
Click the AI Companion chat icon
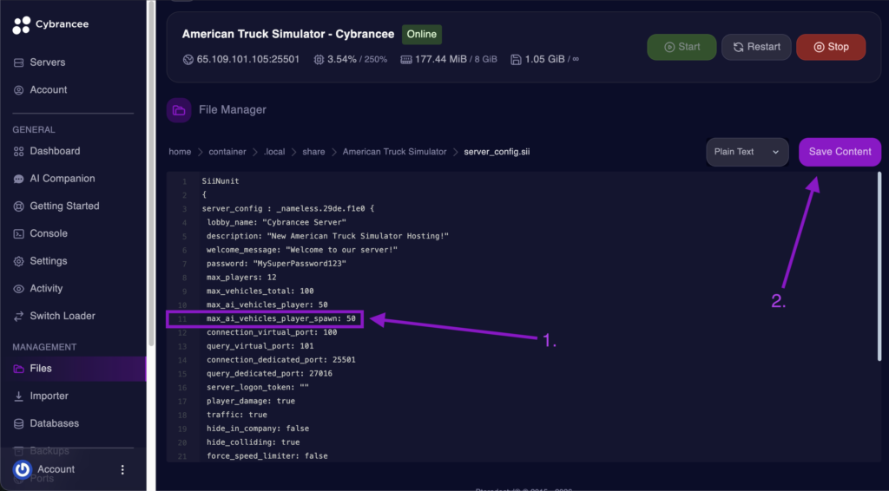pyautogui.click(x=19, y=179)
